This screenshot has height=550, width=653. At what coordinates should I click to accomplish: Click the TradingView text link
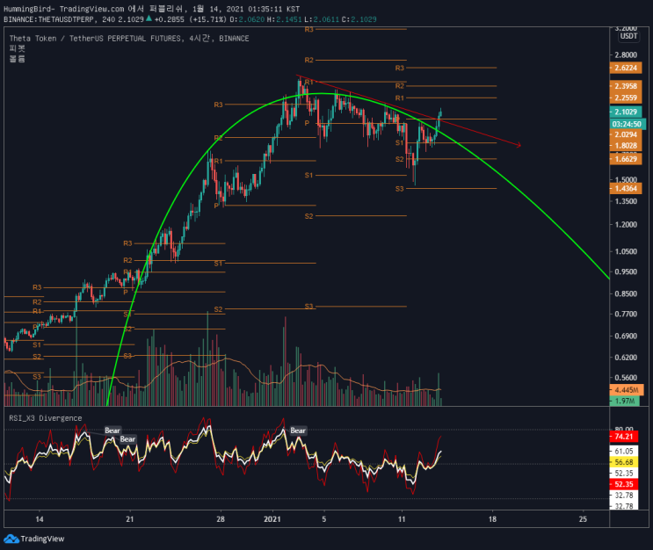coord(42,539)
